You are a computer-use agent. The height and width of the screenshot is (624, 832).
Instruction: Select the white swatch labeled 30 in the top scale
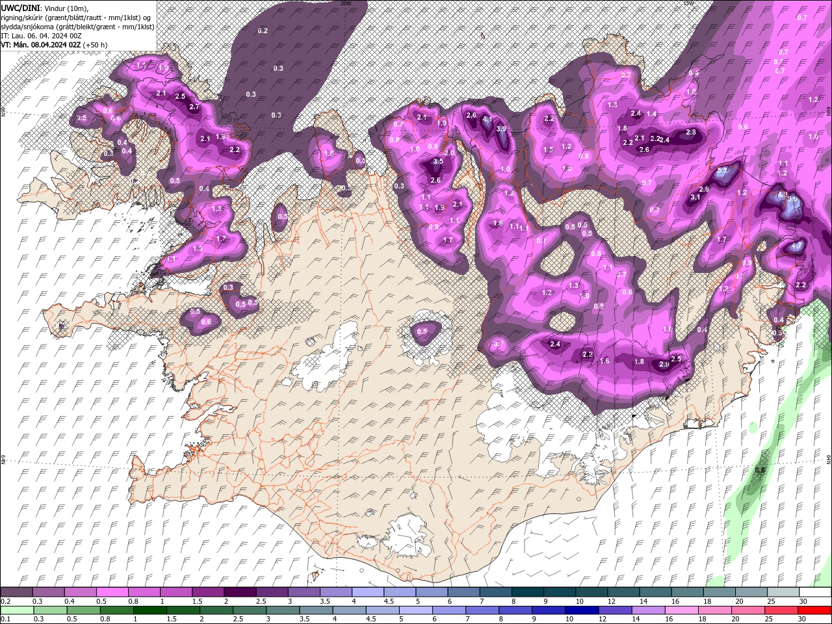[x=815, y=592]
